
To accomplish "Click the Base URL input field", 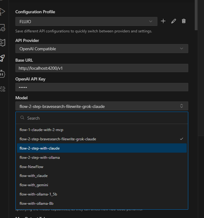I will (102, 68).
